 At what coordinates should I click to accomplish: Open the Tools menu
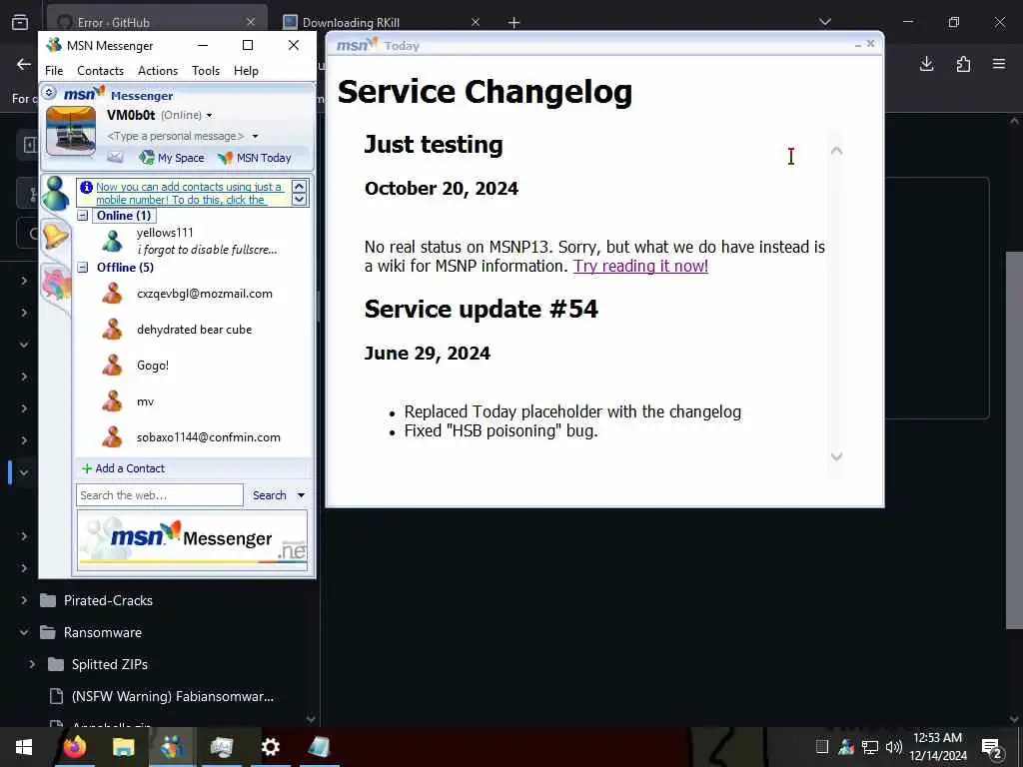click(206, 71)
